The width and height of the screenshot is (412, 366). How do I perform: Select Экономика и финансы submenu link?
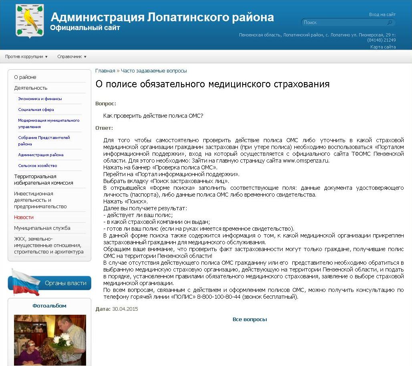coord(40,99)
